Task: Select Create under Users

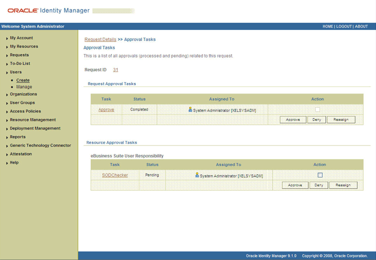Action: point(23,80)
